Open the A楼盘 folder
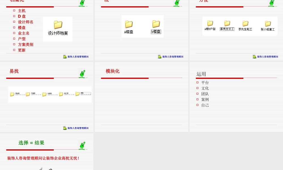The width and height of the screenshot is (283, 170). click(x=129, y=24)
